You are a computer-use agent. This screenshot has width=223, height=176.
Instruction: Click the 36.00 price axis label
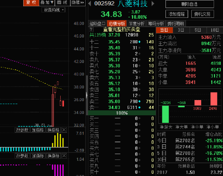pos(79,100)
